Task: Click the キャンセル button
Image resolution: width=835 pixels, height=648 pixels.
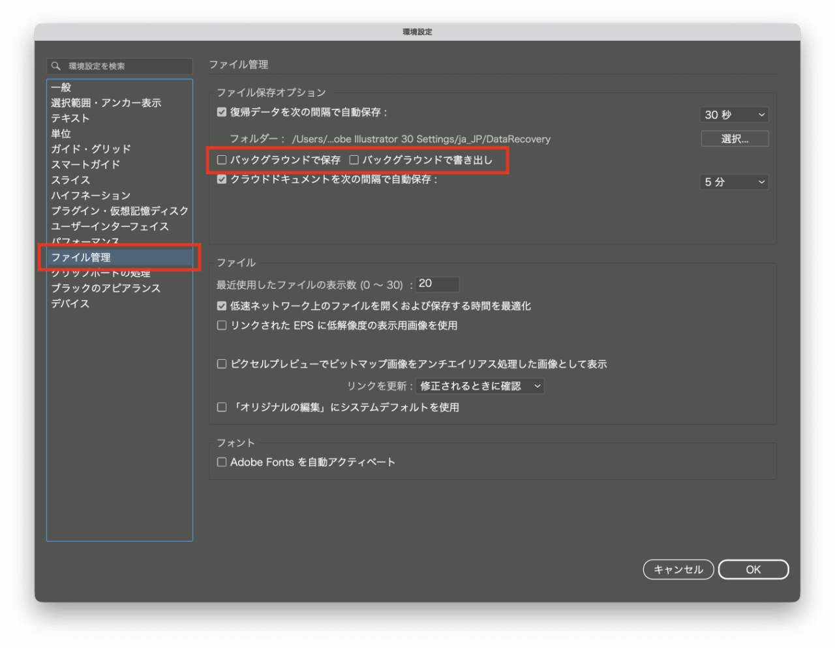Action: (678, 570)
